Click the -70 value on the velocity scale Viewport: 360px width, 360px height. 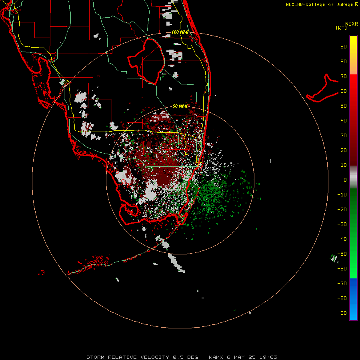[x=342, y=283]
